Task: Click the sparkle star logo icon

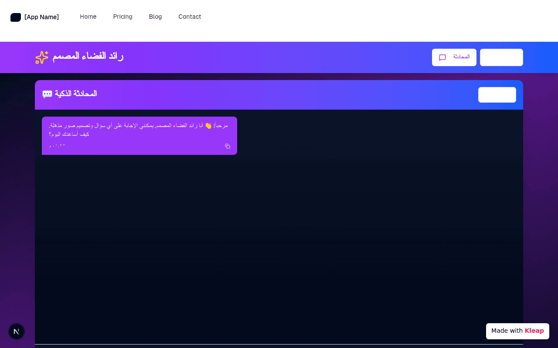Action: [x=42, y=57]
